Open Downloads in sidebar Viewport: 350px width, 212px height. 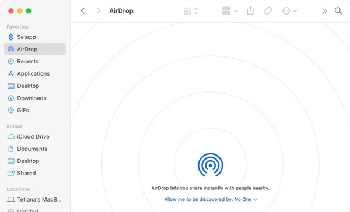click(35, 98)
